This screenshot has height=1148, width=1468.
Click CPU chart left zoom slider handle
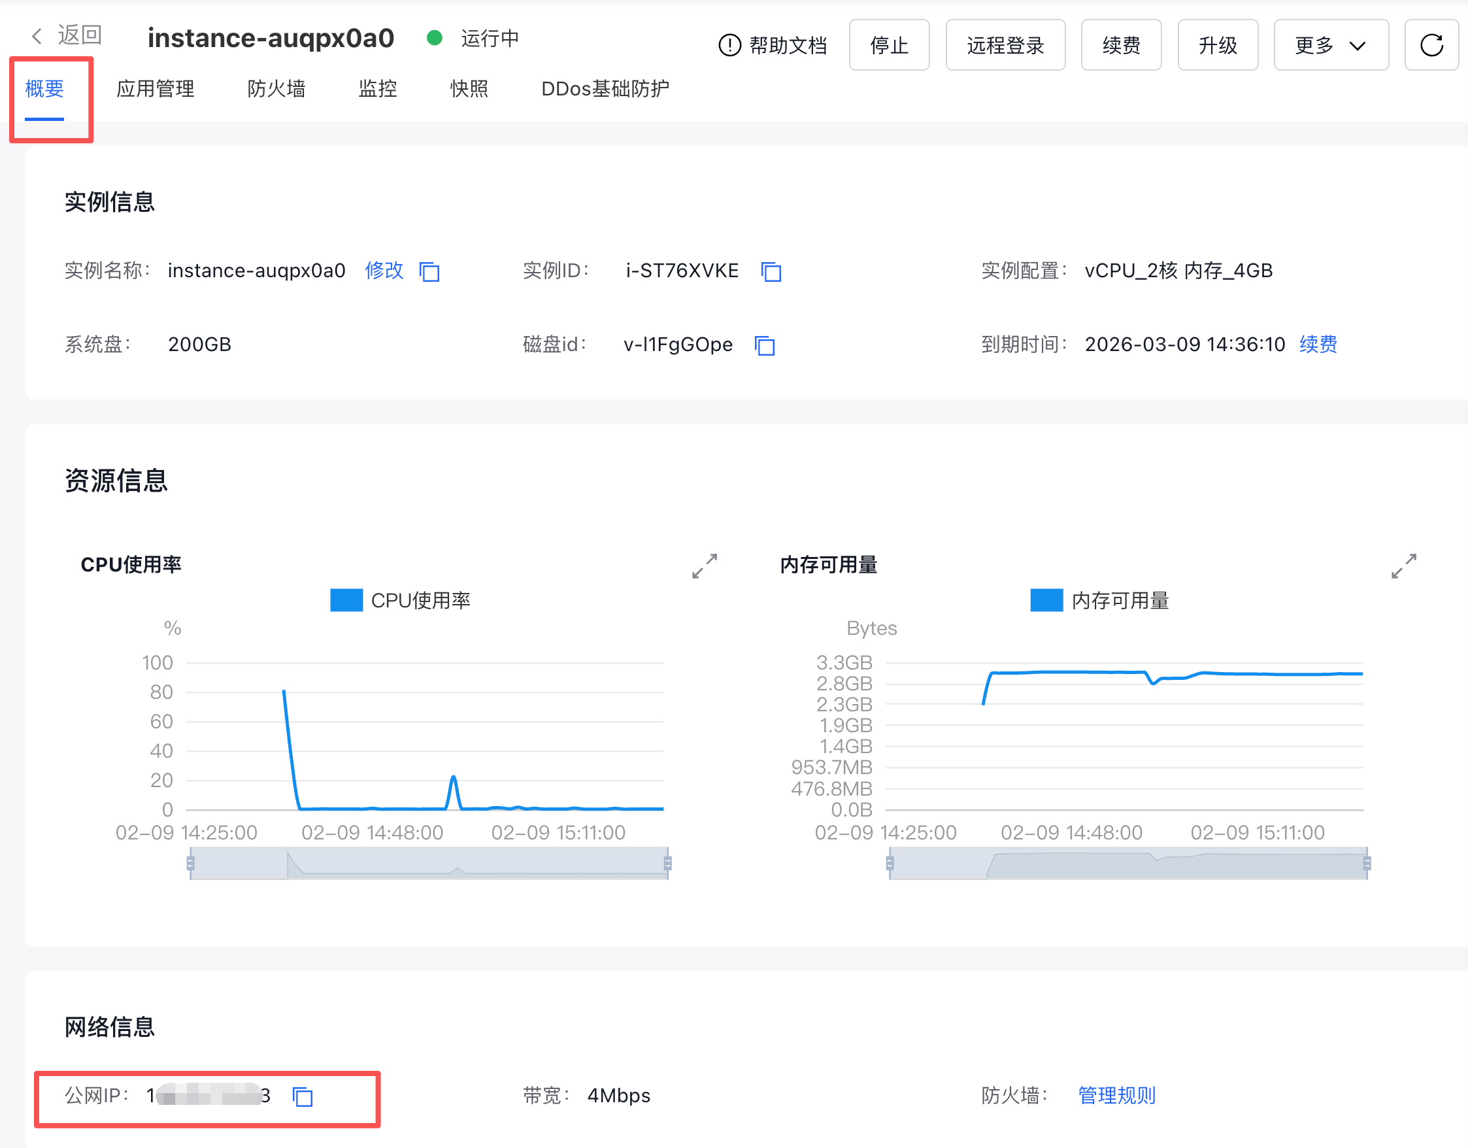click(x=191, y=863)
